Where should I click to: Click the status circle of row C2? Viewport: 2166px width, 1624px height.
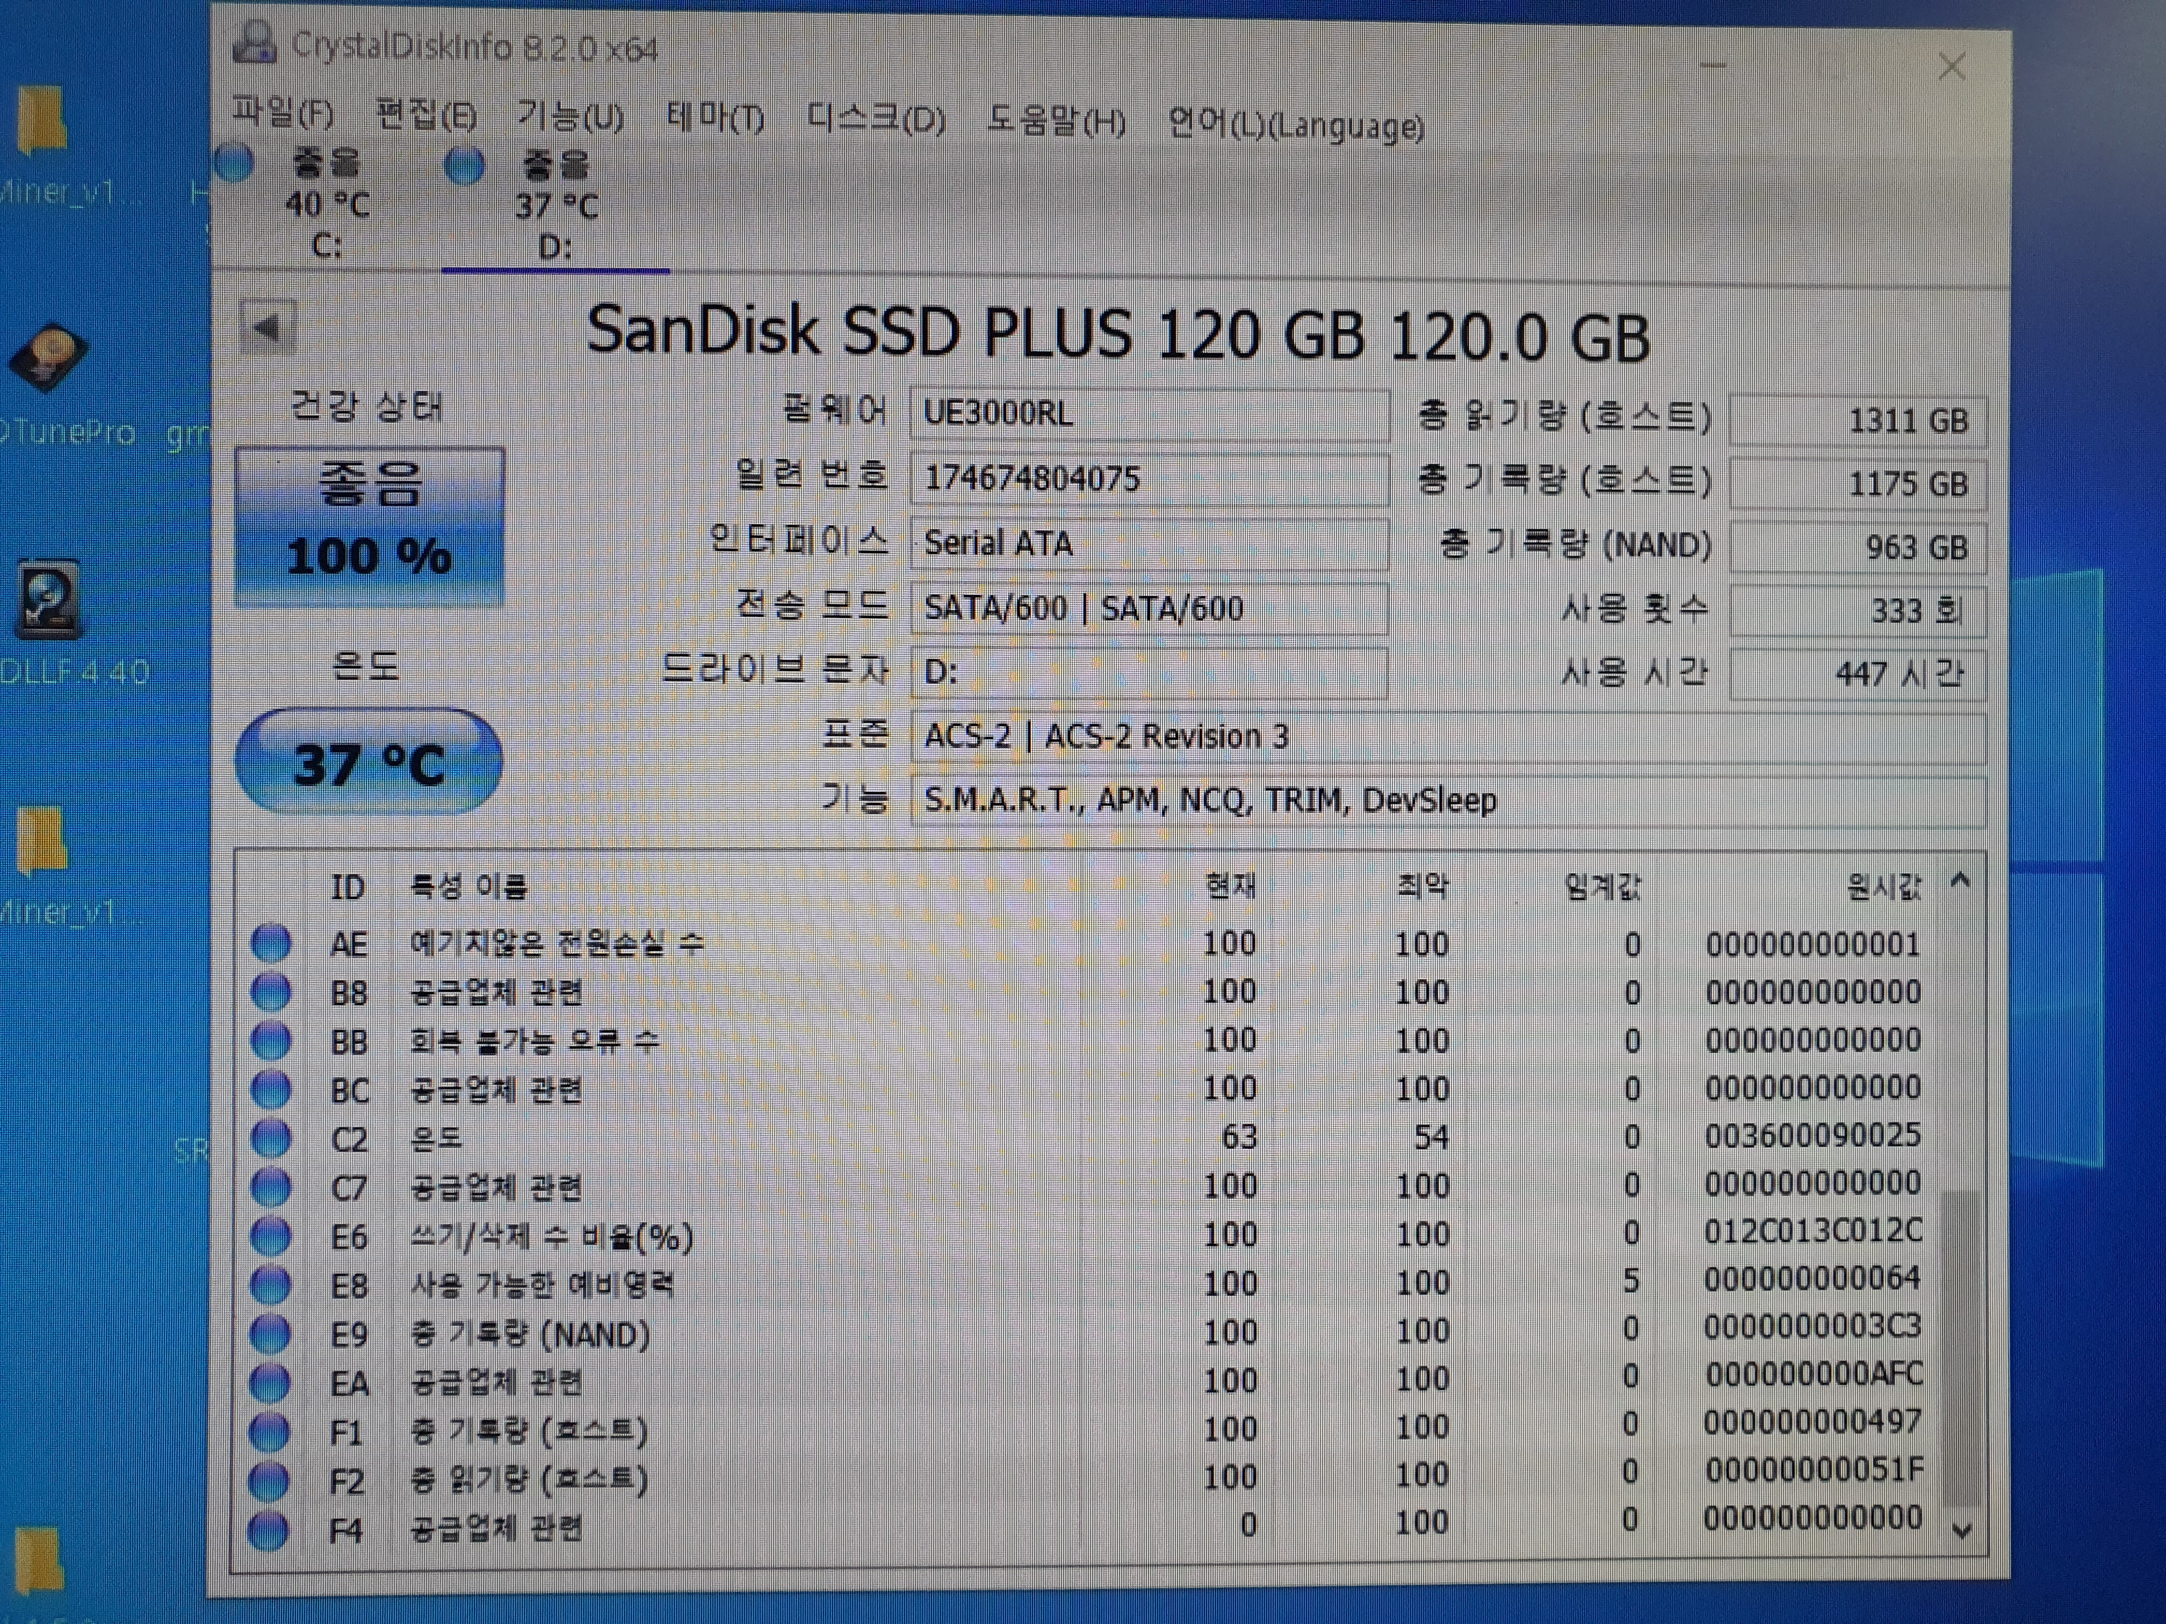tap(271, 1137)
